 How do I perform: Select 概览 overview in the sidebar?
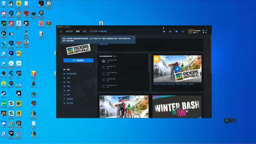click(x=68, y=69)
